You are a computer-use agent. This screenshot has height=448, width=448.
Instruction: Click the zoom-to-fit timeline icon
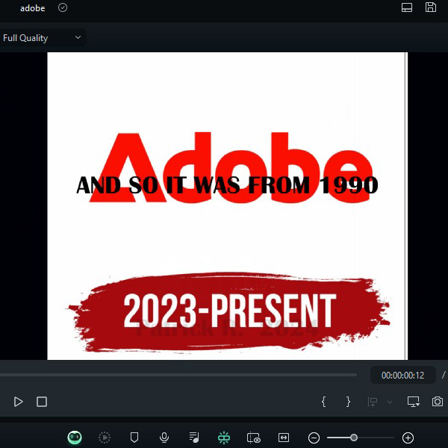[284, 438]
